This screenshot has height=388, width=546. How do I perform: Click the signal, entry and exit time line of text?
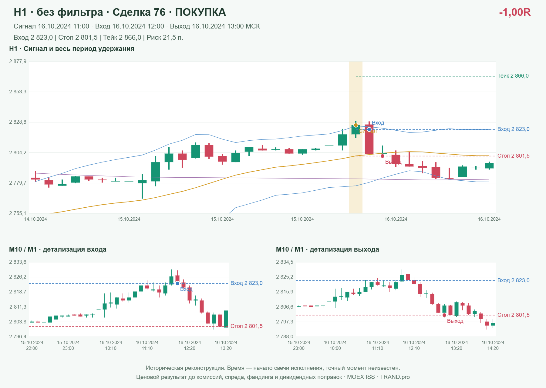[137, 26]
